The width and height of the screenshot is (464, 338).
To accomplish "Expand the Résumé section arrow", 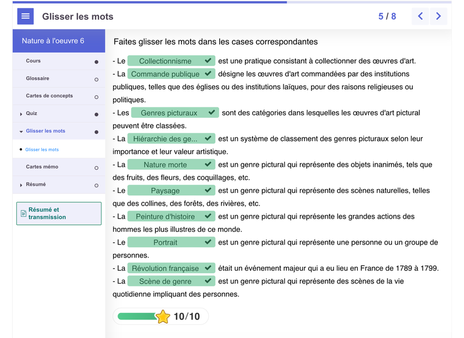I will point(21,186).
